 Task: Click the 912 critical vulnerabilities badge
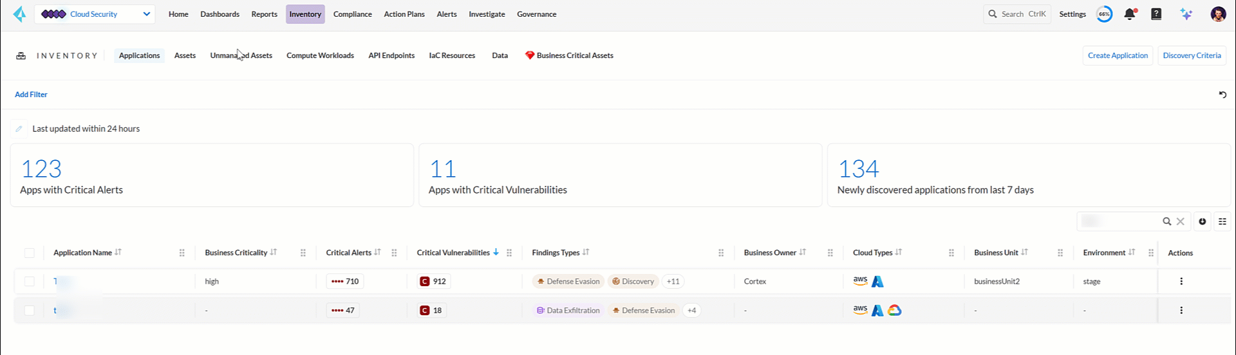(433, 281)
